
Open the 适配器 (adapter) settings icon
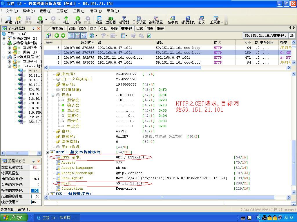pos(110,20)
